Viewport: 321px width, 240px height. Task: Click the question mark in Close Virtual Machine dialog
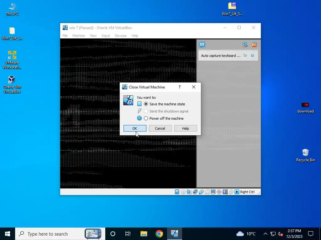click(x=180, y=87)
